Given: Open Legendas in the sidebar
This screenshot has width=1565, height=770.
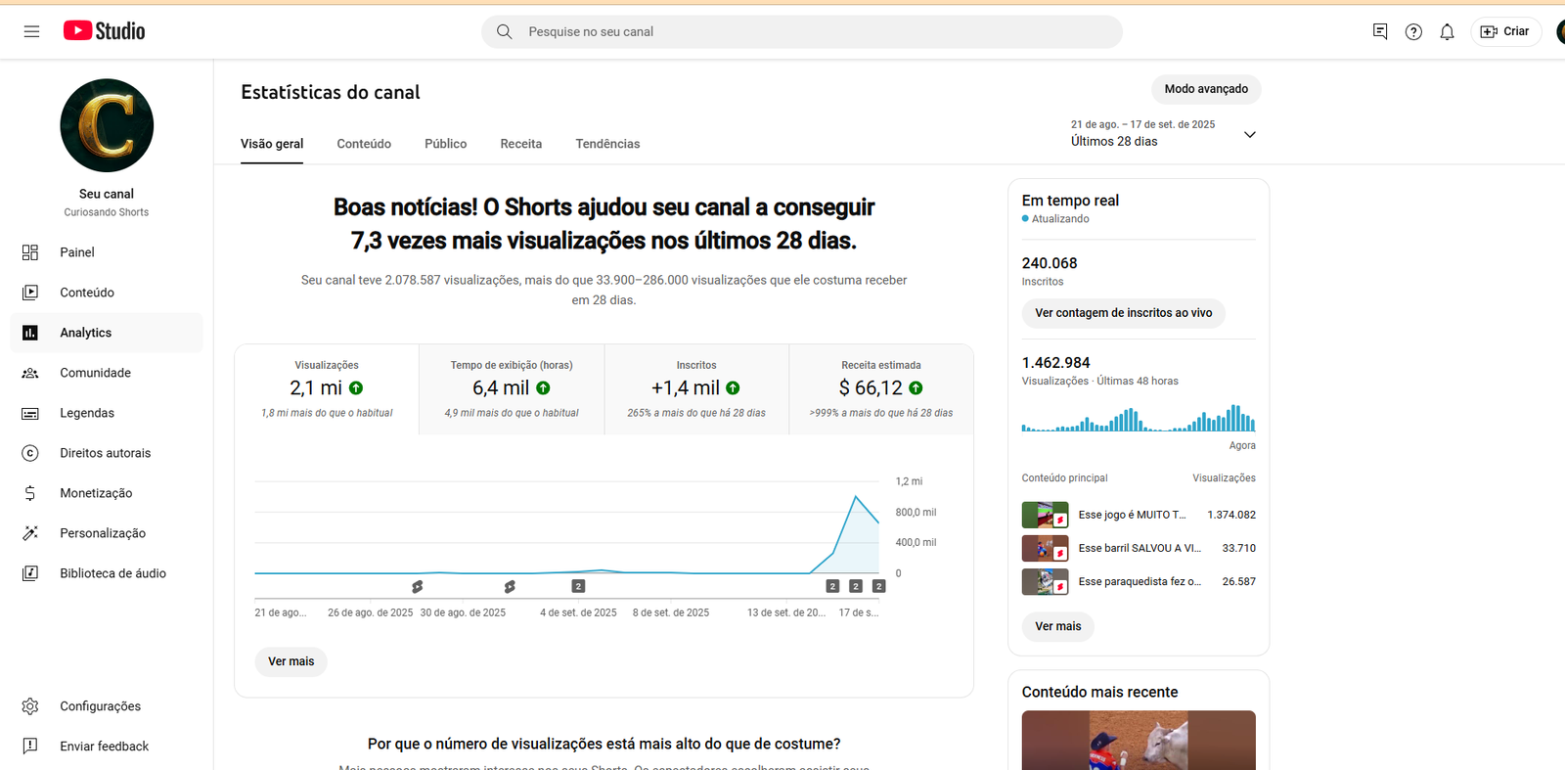Looking at the screenshot, I should click(x=107, y=413).
